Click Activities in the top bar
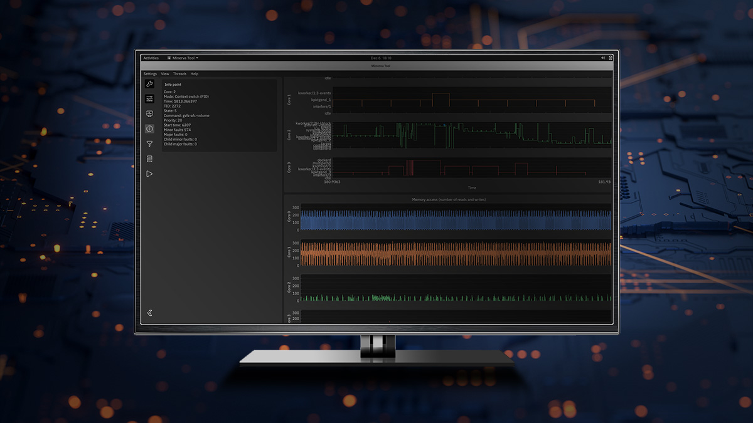 (151, 57)
